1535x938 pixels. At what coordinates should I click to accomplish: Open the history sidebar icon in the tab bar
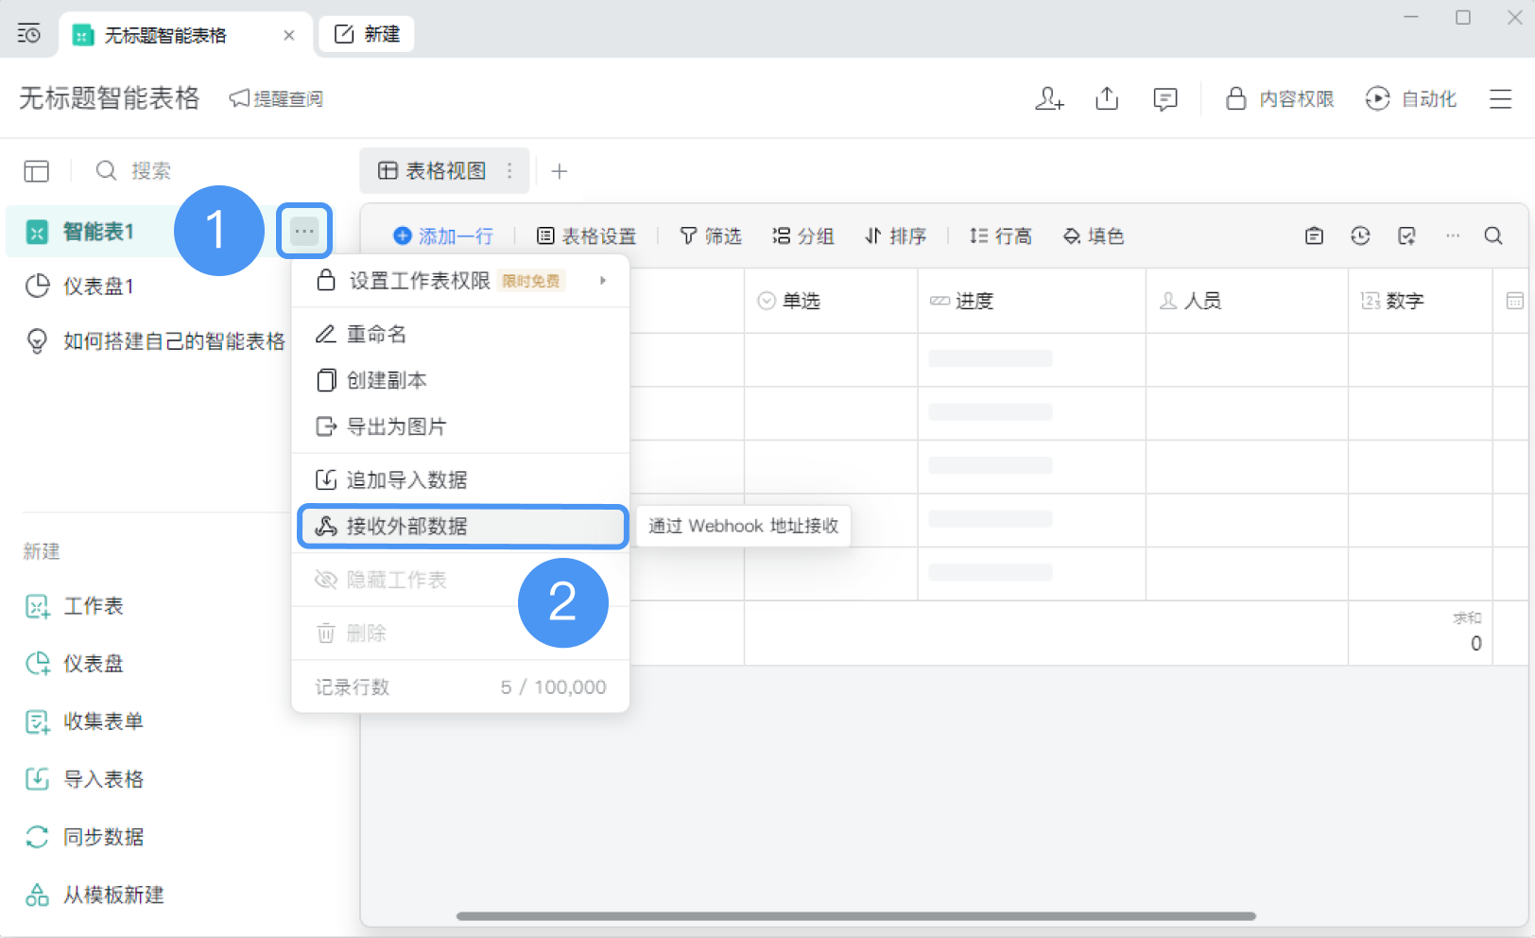(29, 34)
